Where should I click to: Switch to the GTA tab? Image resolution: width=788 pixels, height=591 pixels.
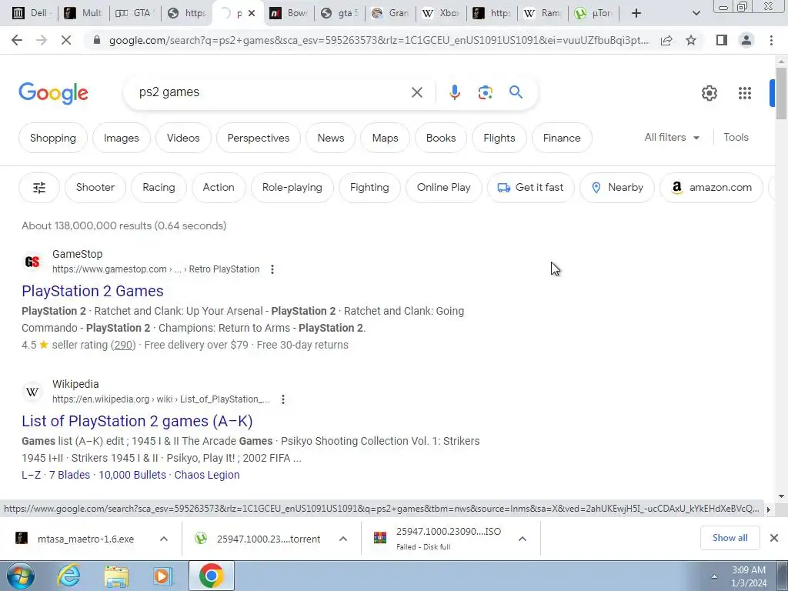[134, 13]
